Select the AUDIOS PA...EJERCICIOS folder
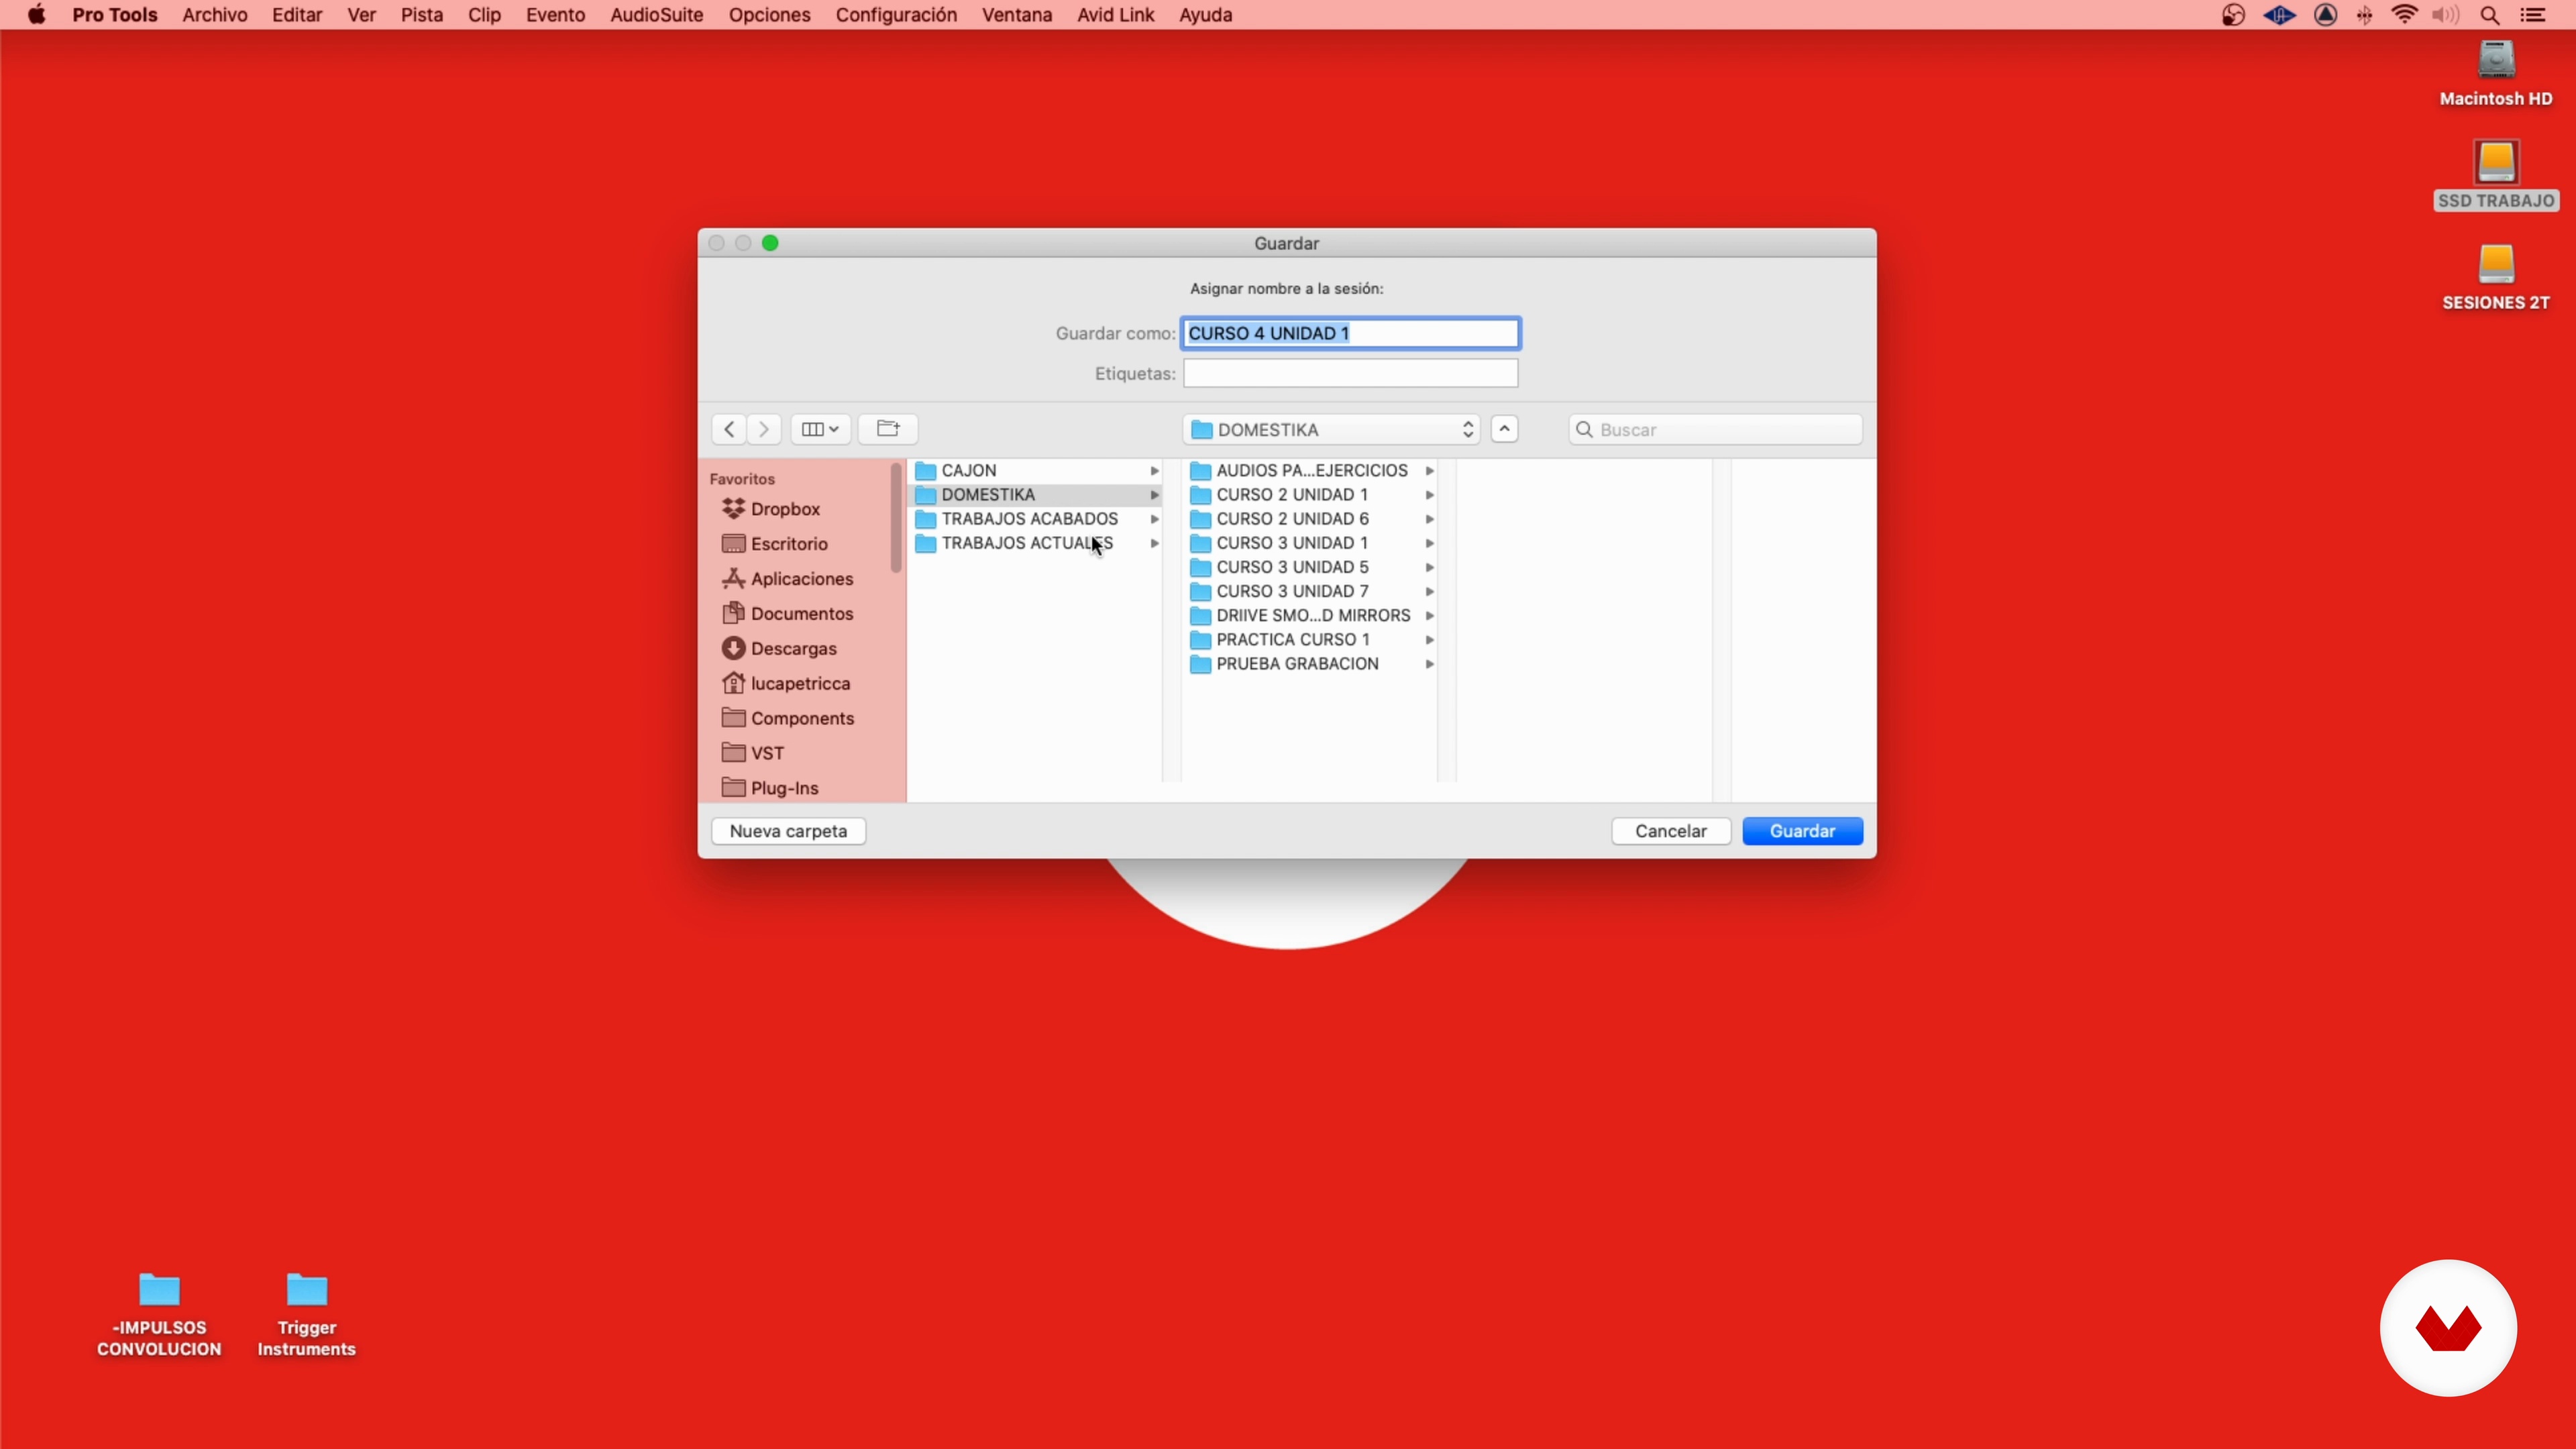The height and width of the screenshot is (1449, 2576). coord(1311,471)
